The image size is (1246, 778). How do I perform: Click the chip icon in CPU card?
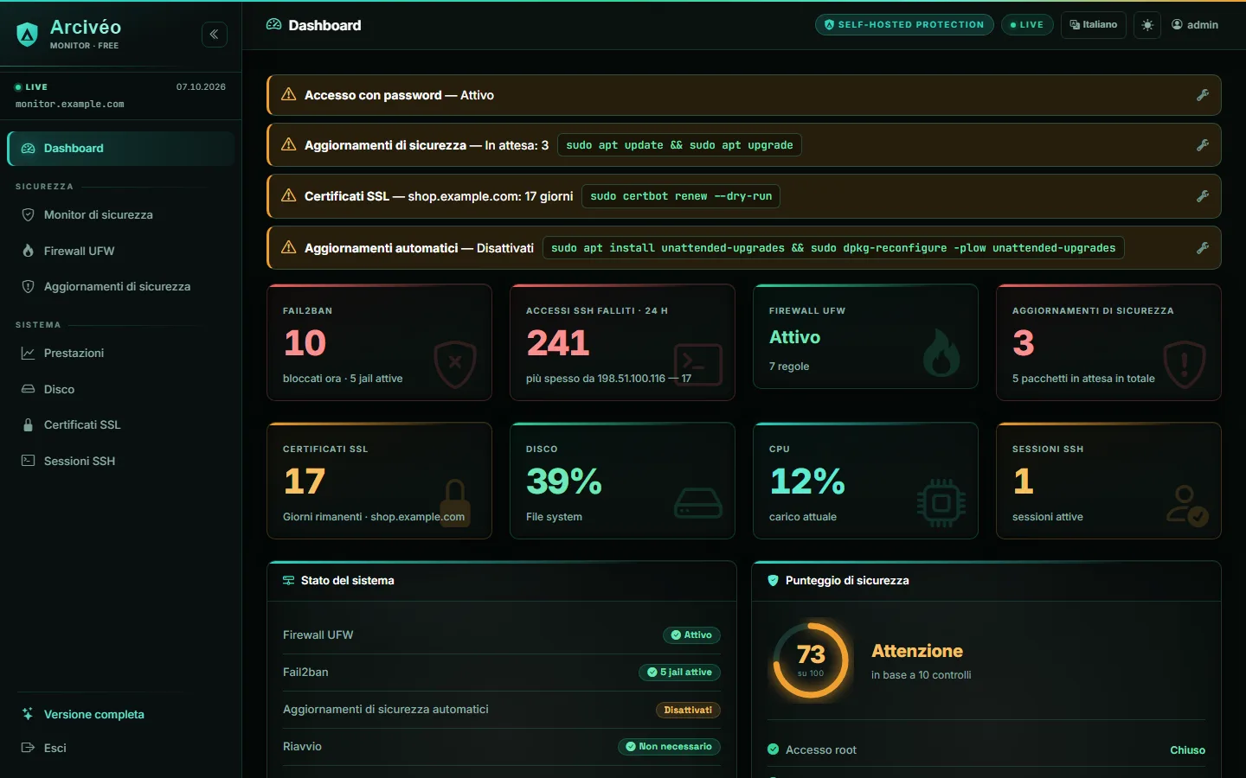[x=941, y=502]
